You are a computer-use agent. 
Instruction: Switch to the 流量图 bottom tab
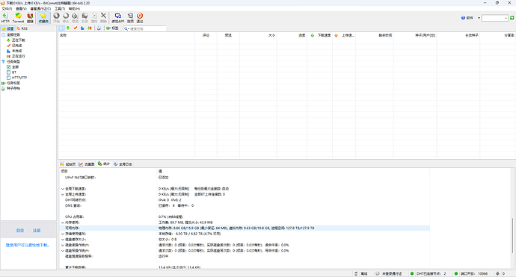click(x=87, y=164)
